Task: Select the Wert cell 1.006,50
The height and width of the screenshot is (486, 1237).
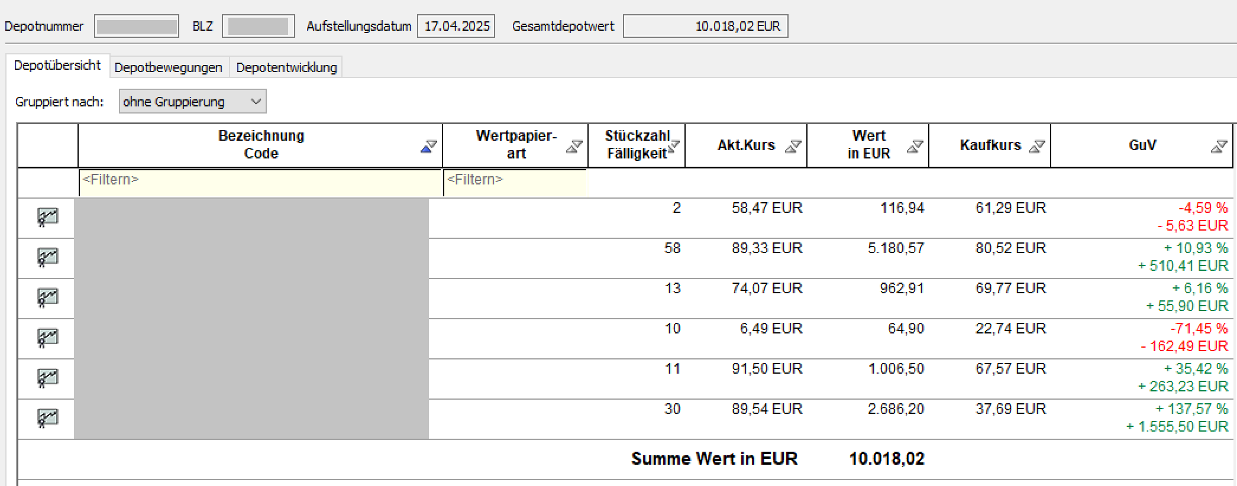Action: [896, 369]
